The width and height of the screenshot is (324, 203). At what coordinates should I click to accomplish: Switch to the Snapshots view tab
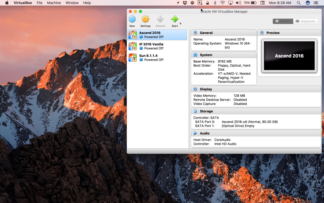click(x=306, y=21)
